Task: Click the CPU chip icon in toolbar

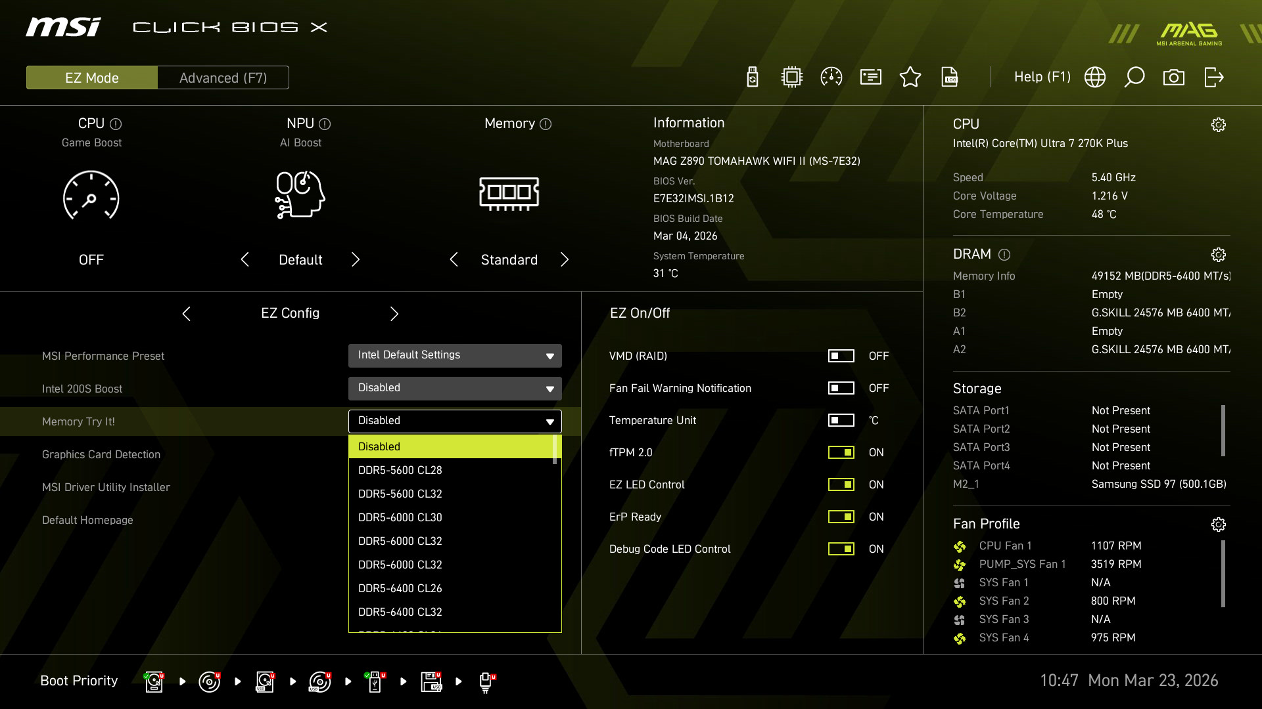Action: (x=792, y=77)
